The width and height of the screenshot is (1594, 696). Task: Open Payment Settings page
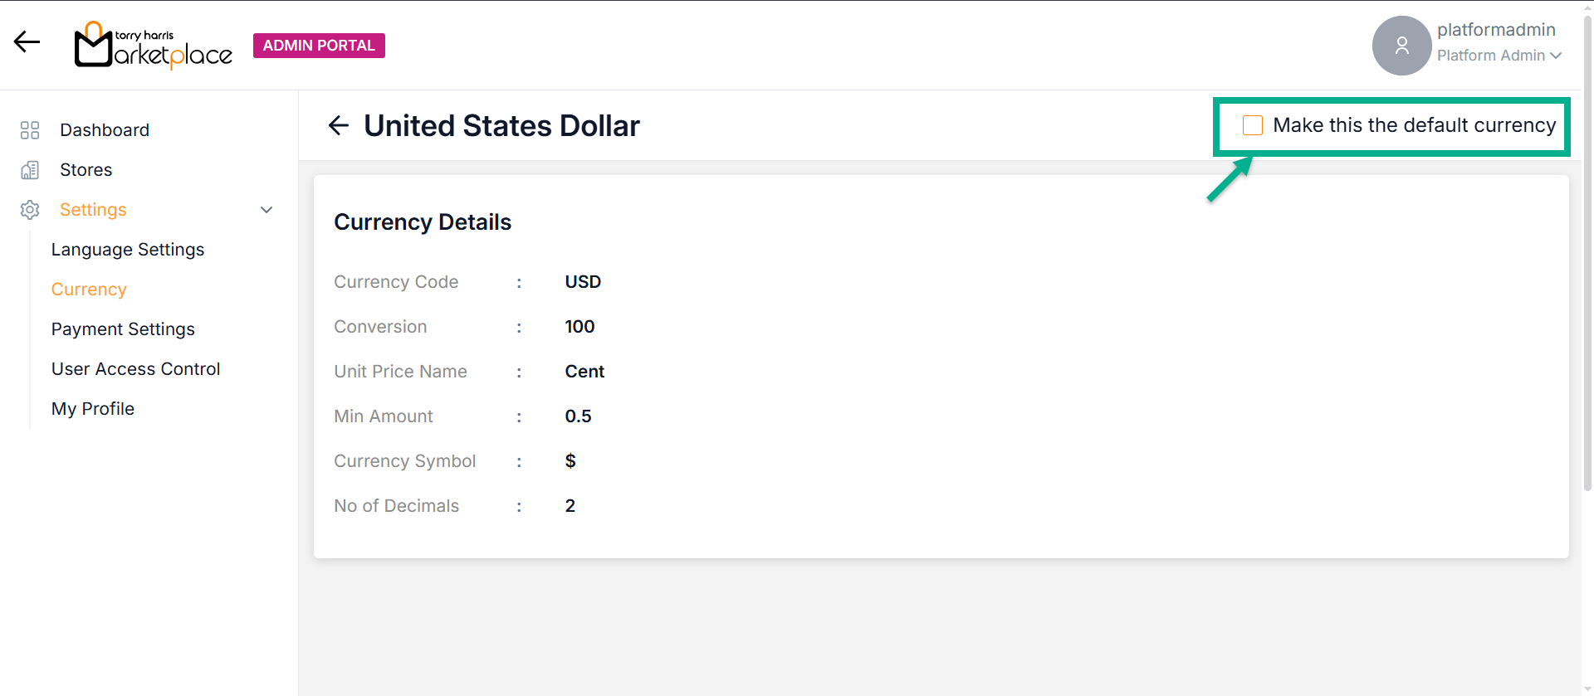tap(123, 329)
